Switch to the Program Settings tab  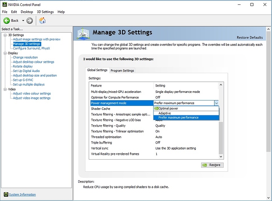(122, 70)
